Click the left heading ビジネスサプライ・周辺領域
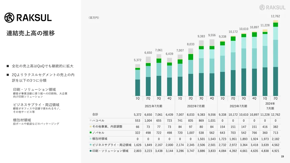The height and width of the screenshot is (163, 290). click(x=36, y=105)
